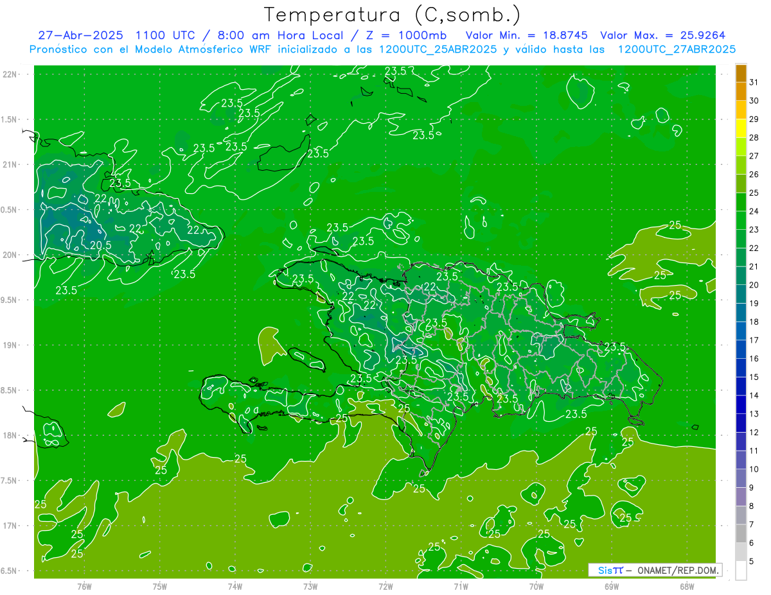The height and width of the screenshot is (595, 771).
Task: Click the '1.5N' latitude axis label
Action: coord(8,119)
